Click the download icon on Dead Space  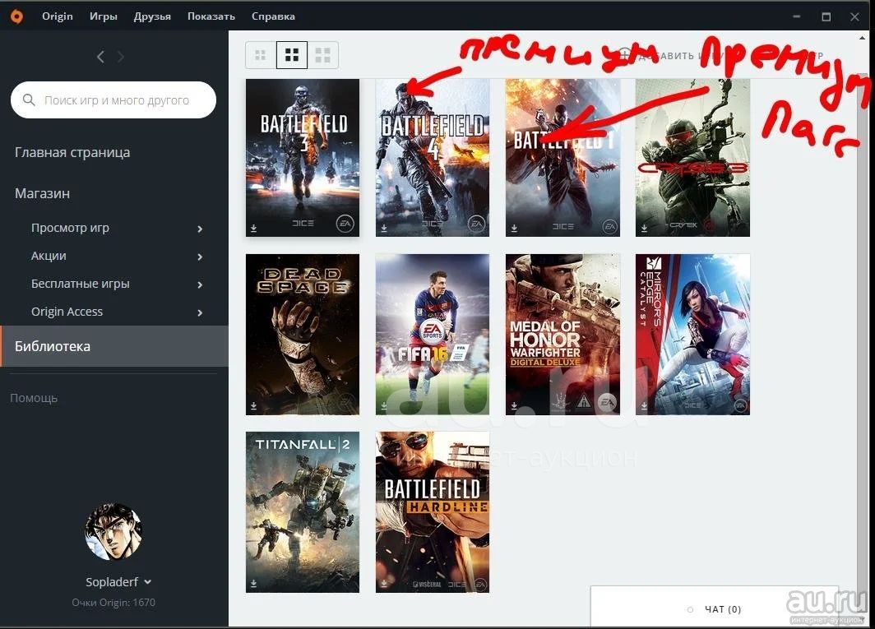click(x=253, y=405)
